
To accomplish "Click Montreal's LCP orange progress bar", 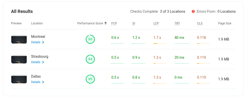I will pyautogui.click(x=160, y=44).
